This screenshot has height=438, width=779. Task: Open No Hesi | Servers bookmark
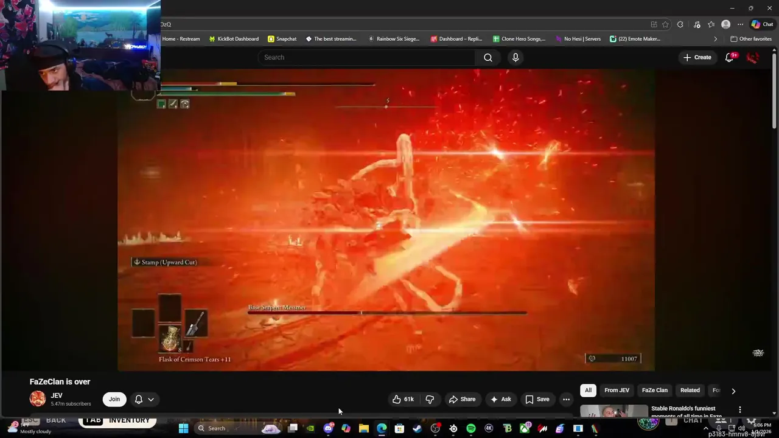tap(578, 39)
